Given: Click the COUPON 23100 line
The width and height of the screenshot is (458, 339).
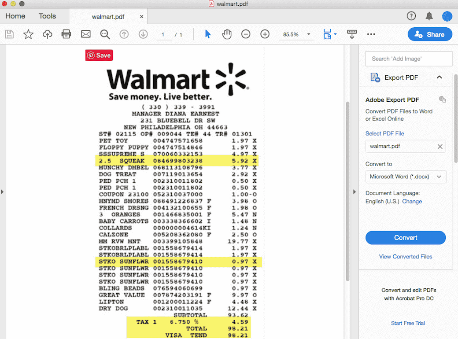Looking at the screenshot, I should click(177, 195).
